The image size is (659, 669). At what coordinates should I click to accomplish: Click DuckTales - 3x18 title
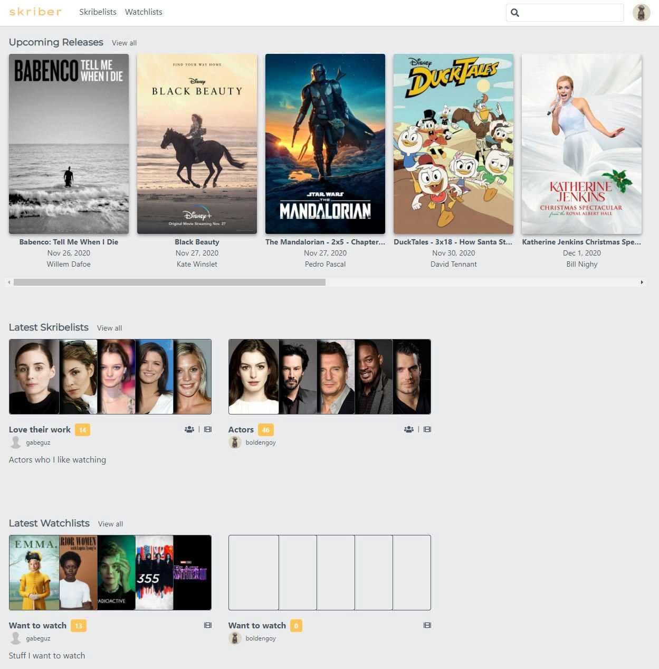click(x=453, y=242)
